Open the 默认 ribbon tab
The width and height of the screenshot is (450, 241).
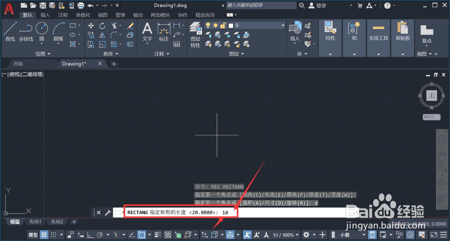28,15
